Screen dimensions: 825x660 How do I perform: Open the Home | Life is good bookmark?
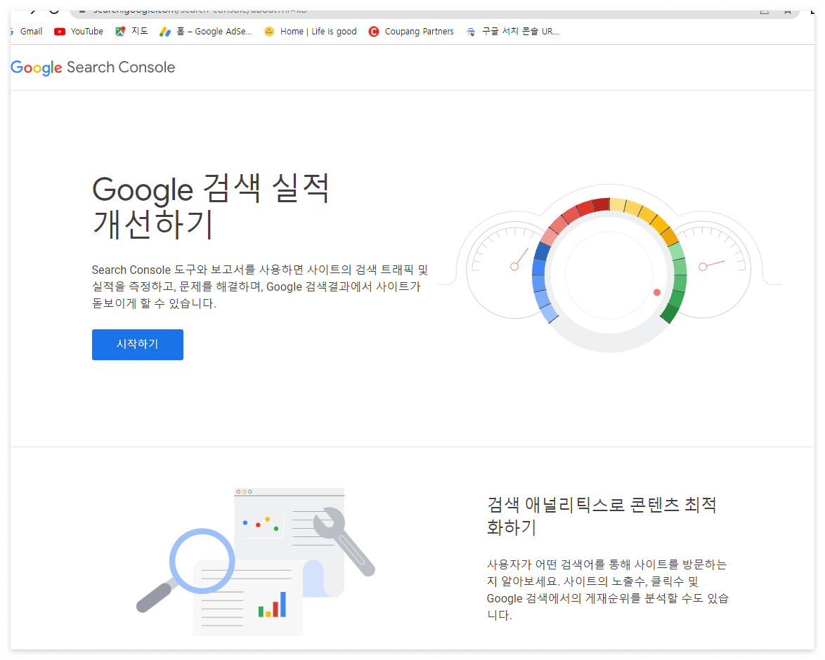pyautogui.click(x=311, y=32)
